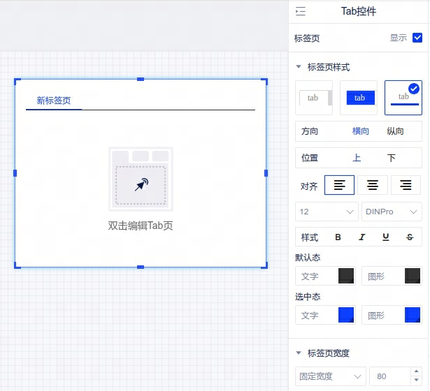Image resolution: width=430 pixels, height=391 pixels.
Task: Select 纵向 direction option
Action: [395, 131]
